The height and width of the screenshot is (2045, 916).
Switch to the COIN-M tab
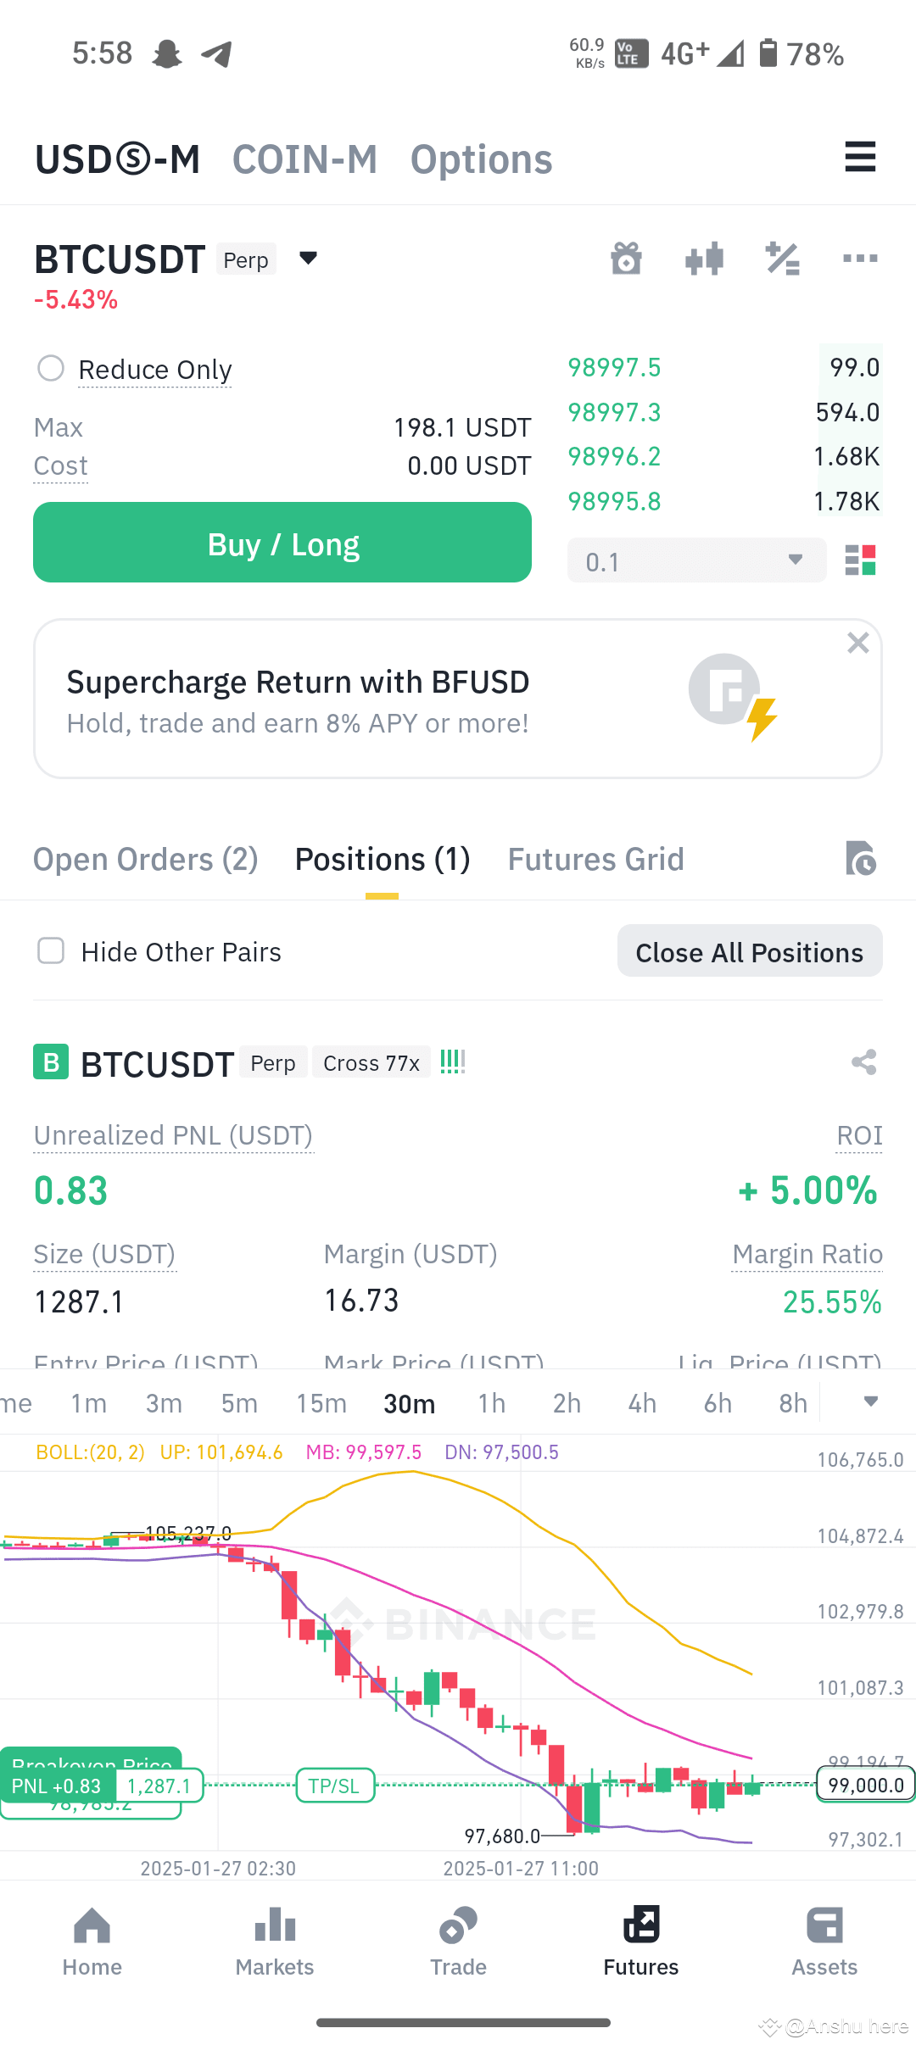pos(304,159)
